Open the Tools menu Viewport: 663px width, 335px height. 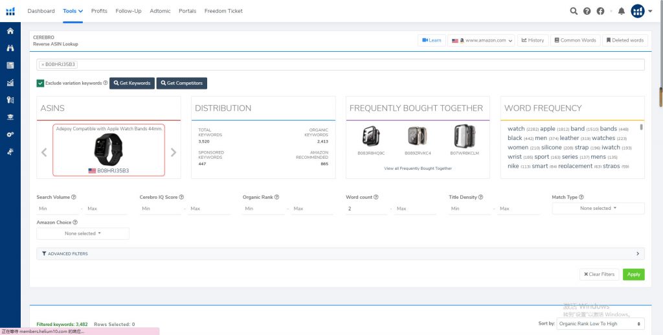click(x=73, y=11)
